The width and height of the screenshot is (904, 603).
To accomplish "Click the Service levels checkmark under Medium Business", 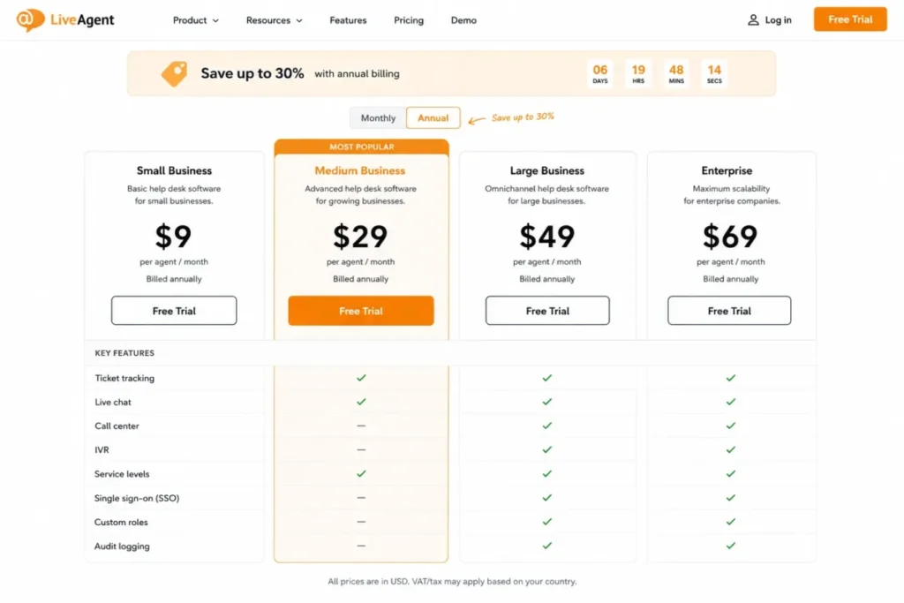I will 361,473.
